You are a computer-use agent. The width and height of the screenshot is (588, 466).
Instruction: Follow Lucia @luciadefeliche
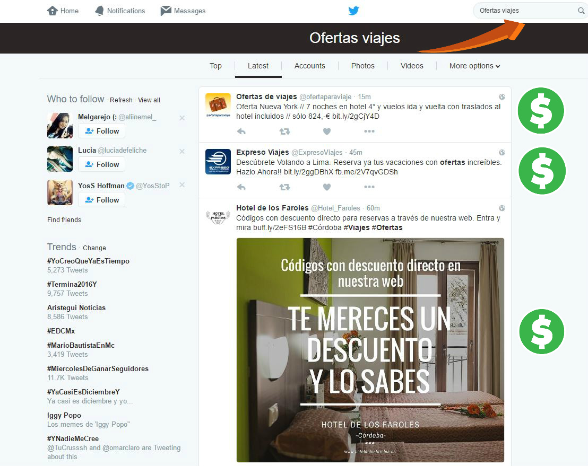(101, 164)
